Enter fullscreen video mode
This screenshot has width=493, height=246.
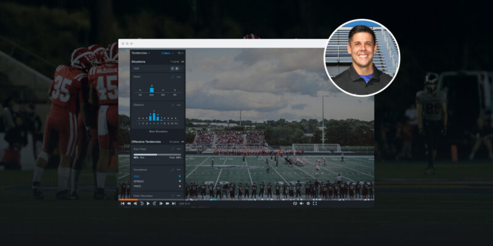point(315,203)
